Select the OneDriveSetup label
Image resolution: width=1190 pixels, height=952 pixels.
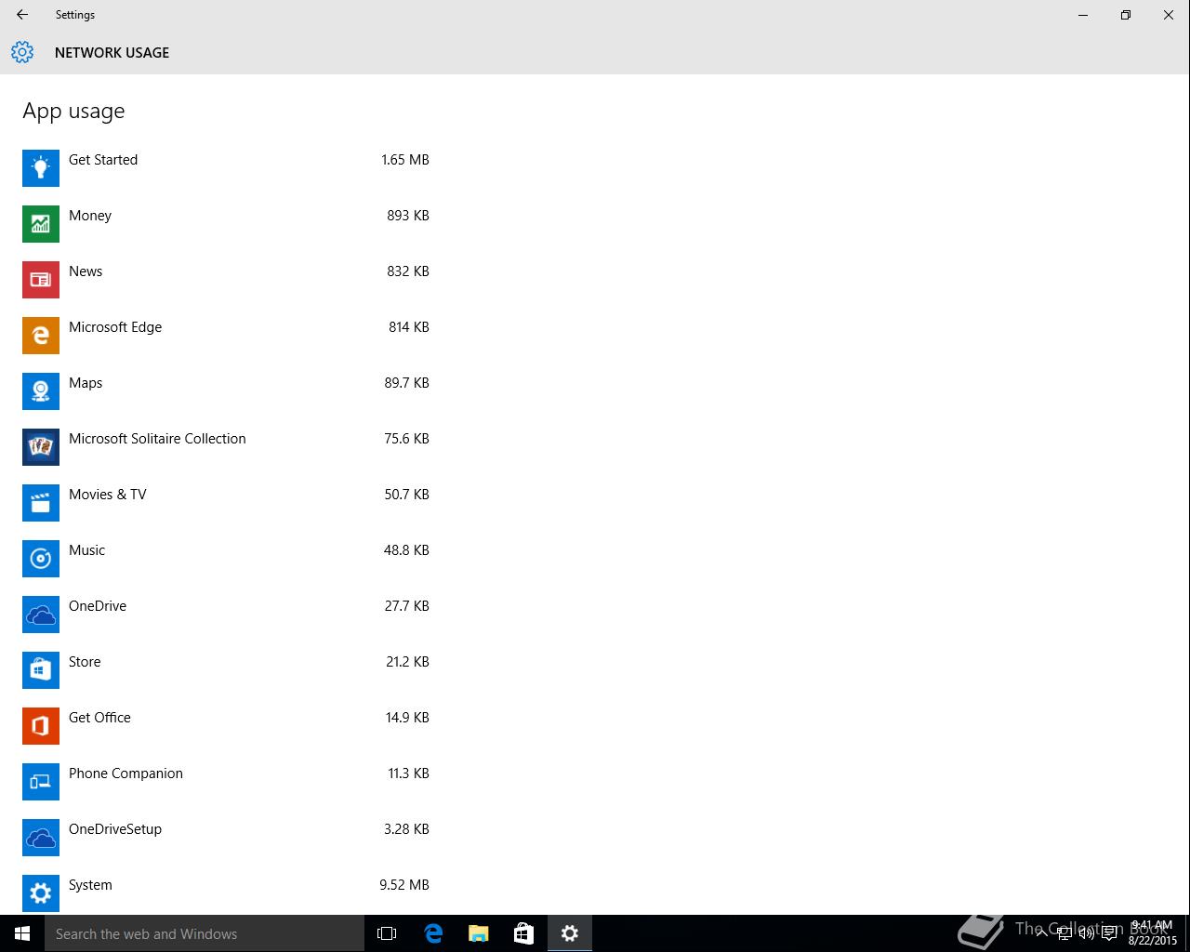pos(115,829)
